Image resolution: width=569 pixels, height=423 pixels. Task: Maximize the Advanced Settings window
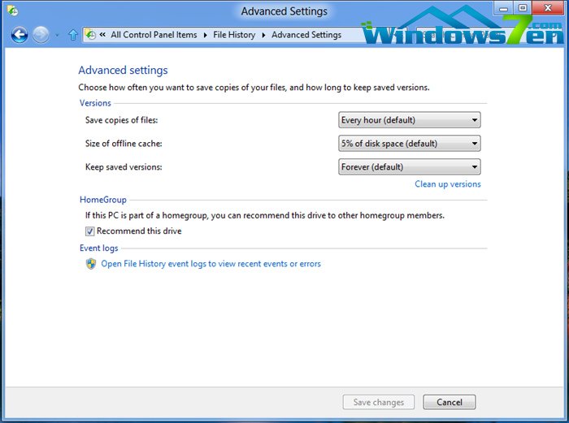point(523,9)
